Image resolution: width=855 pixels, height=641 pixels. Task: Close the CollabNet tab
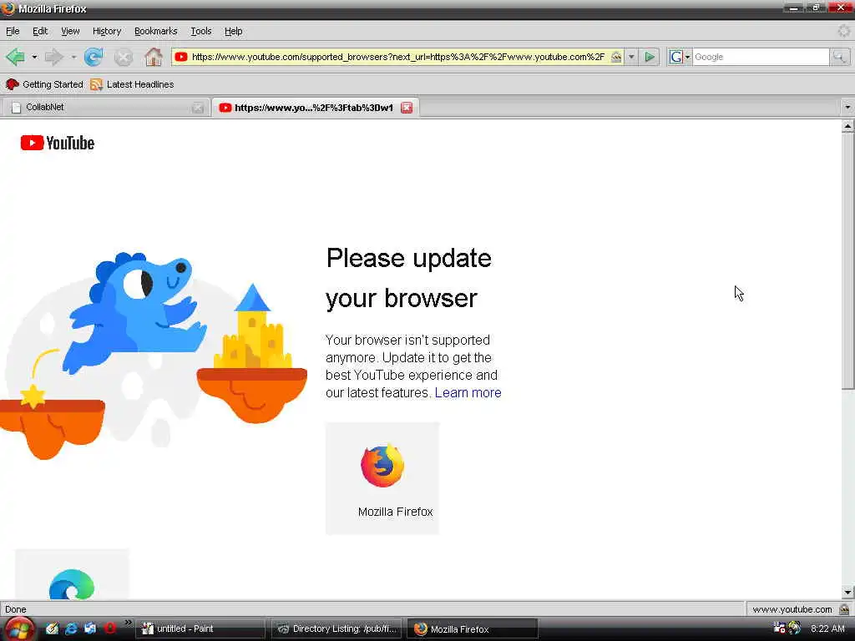pos(198,108)
